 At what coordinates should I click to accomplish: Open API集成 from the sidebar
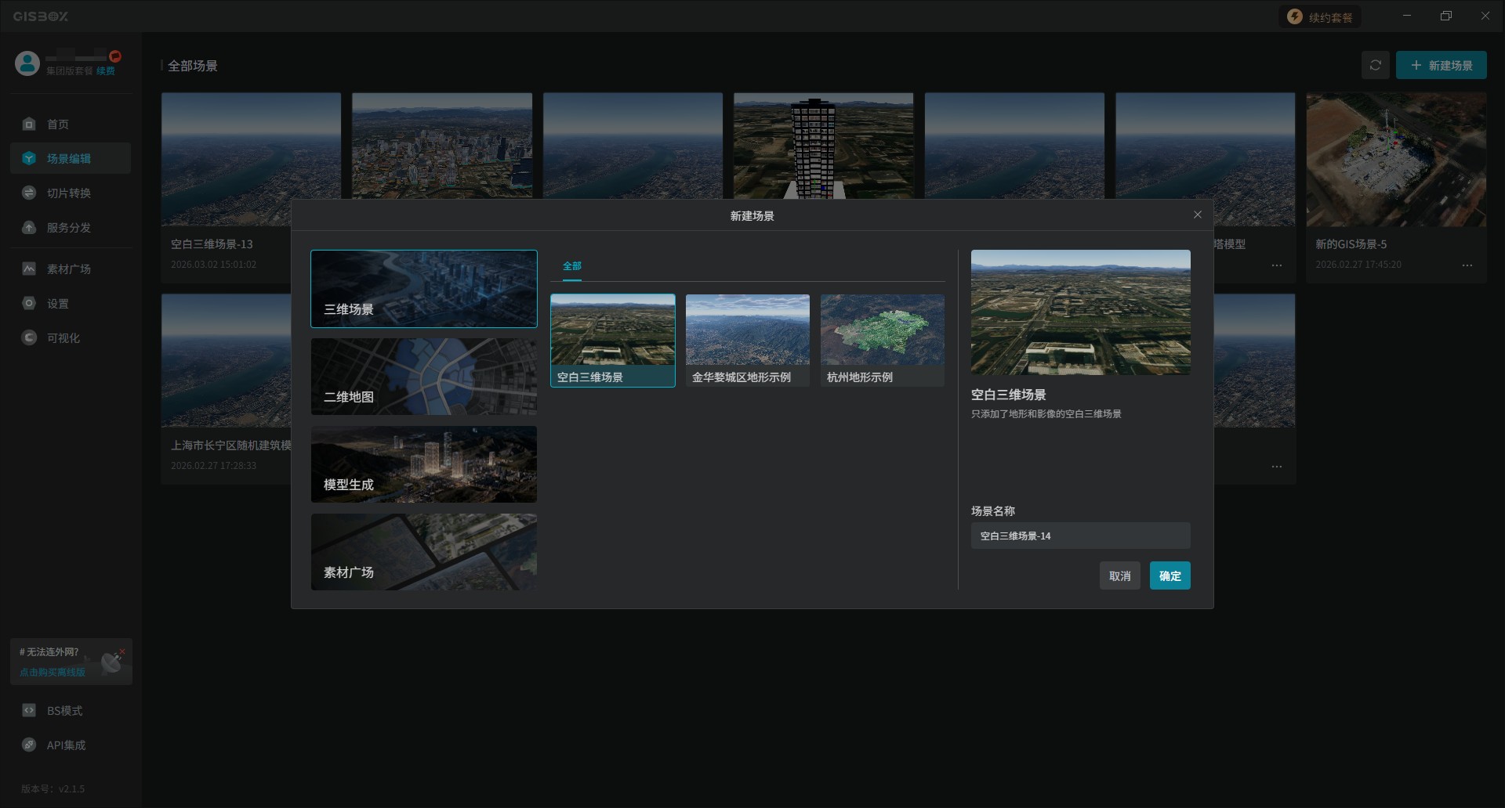tap(29, 745)
